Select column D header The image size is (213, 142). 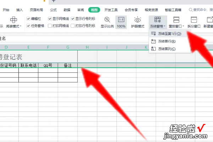pyautogui.click(x=6, y=47)
